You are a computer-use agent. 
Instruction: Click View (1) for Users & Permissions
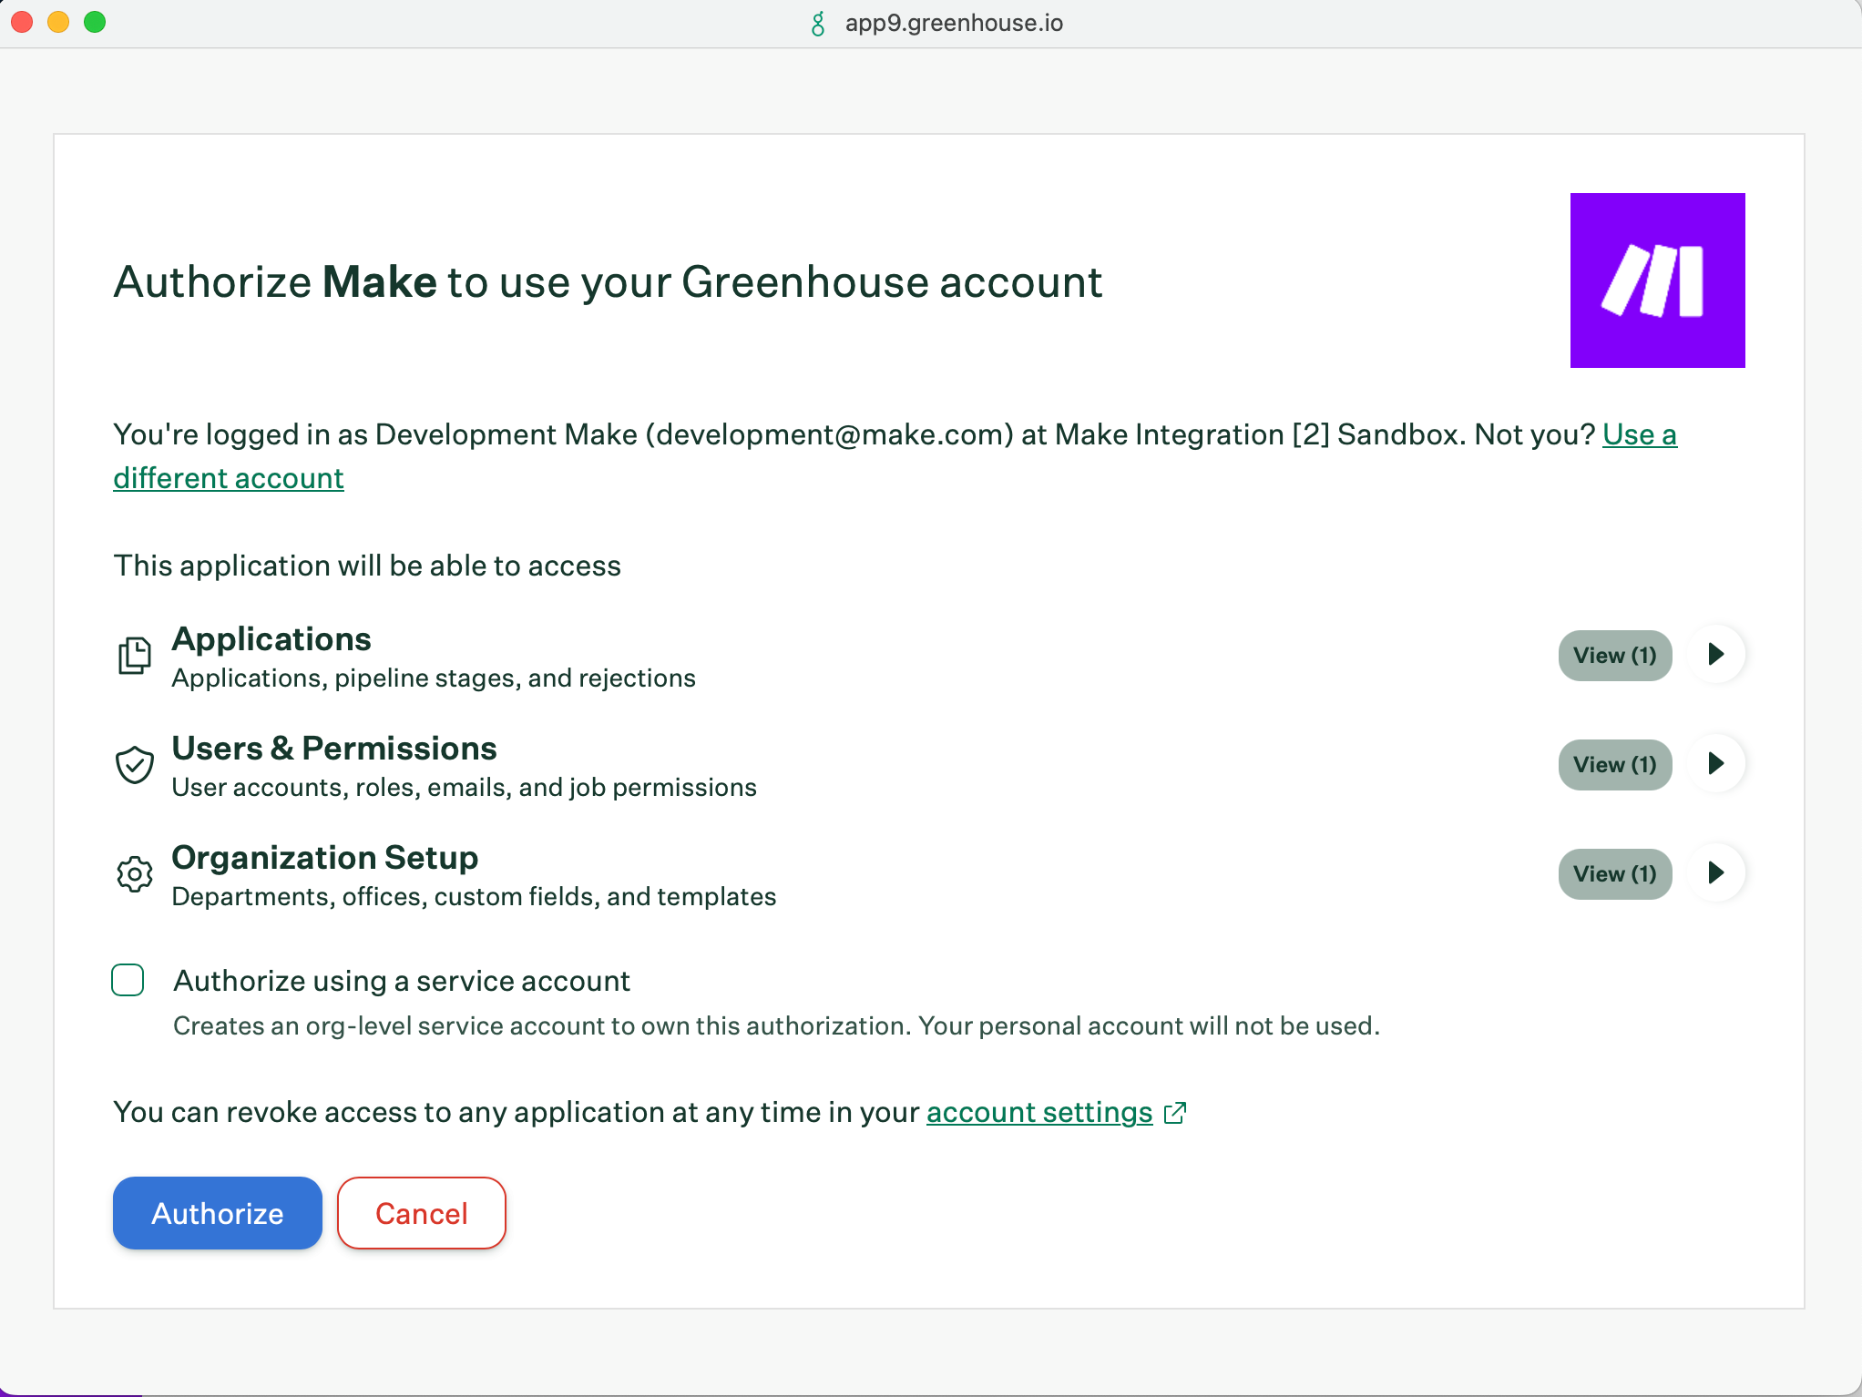[1615, 765]
